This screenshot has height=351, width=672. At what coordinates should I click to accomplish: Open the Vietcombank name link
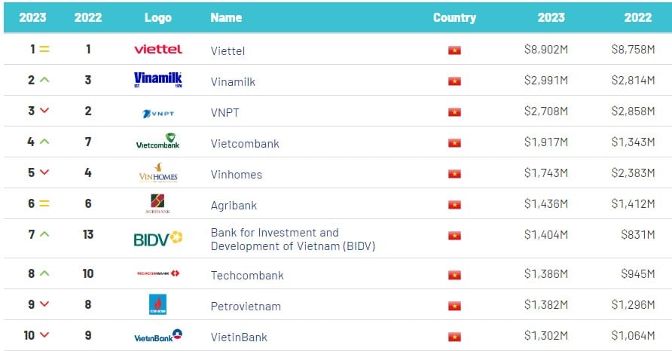tap(245, 144)
